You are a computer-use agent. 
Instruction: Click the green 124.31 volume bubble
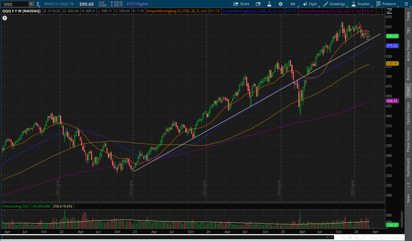click(392, 225)
